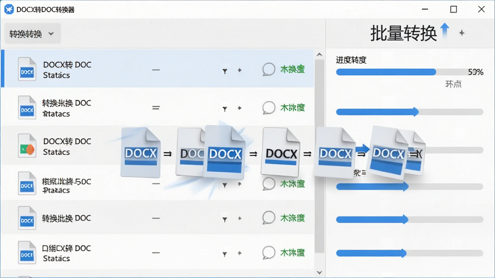The width and height of the screenshot is (495, 278).
Task: Click speech bubble icon in 转换批换 DOC row
Action: coord(269,218)
